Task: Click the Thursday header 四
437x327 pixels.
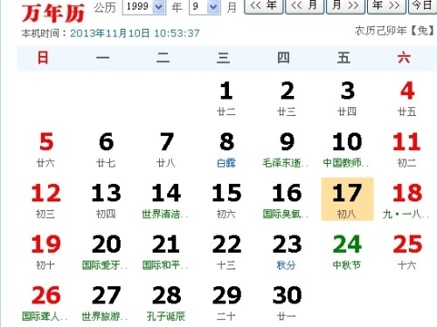Action: point(283,58)
